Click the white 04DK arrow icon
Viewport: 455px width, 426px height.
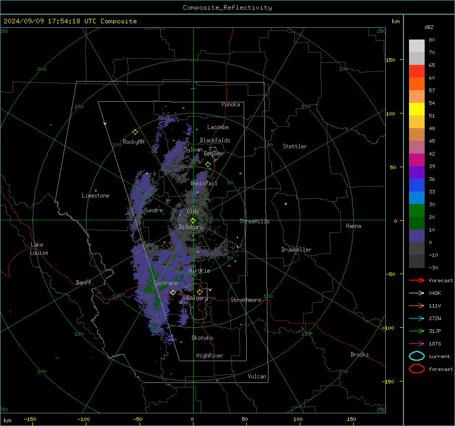tap(417, 293)
